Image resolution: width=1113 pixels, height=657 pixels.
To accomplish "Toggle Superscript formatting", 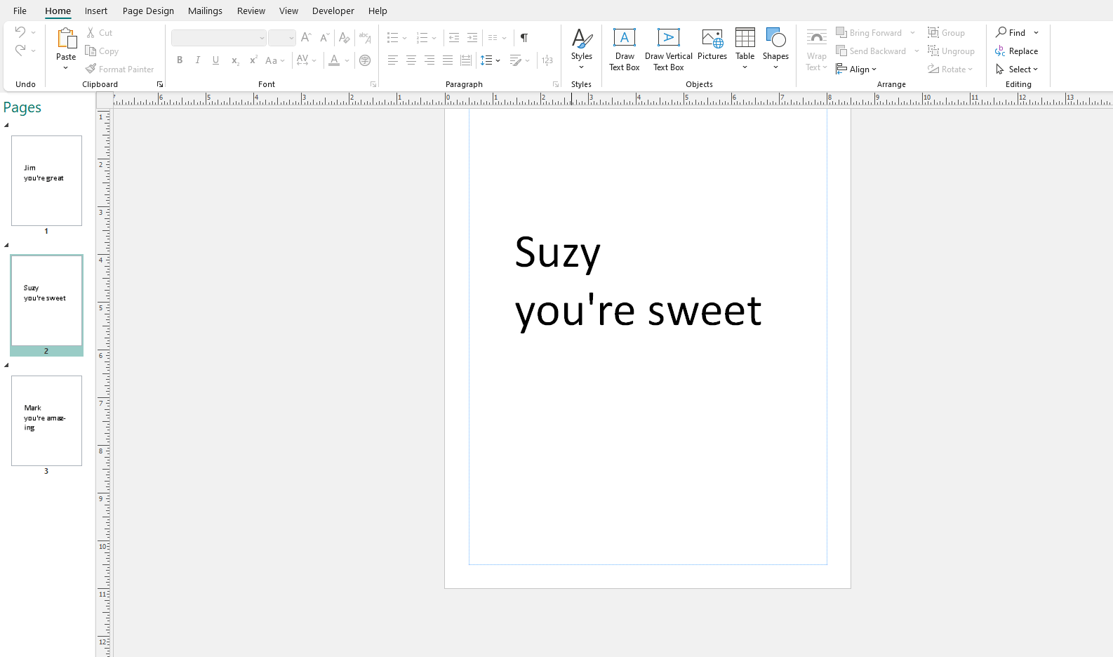I will (x=253, y=60).
